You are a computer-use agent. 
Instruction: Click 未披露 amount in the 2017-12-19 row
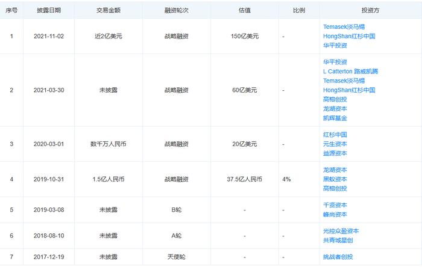tap(109, 257)
